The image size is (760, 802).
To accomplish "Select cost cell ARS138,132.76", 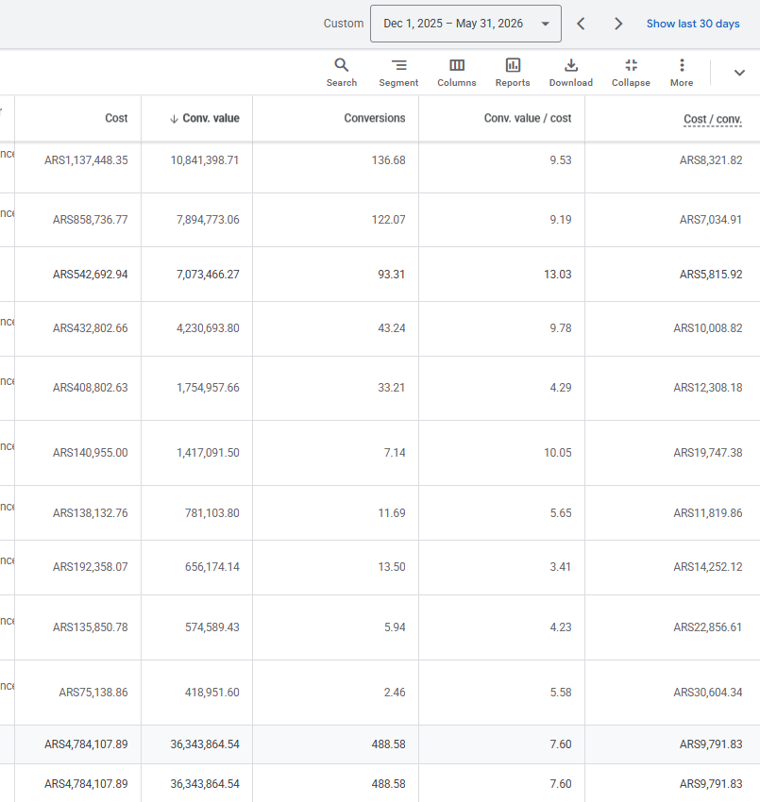I will (x=90, y=513).
